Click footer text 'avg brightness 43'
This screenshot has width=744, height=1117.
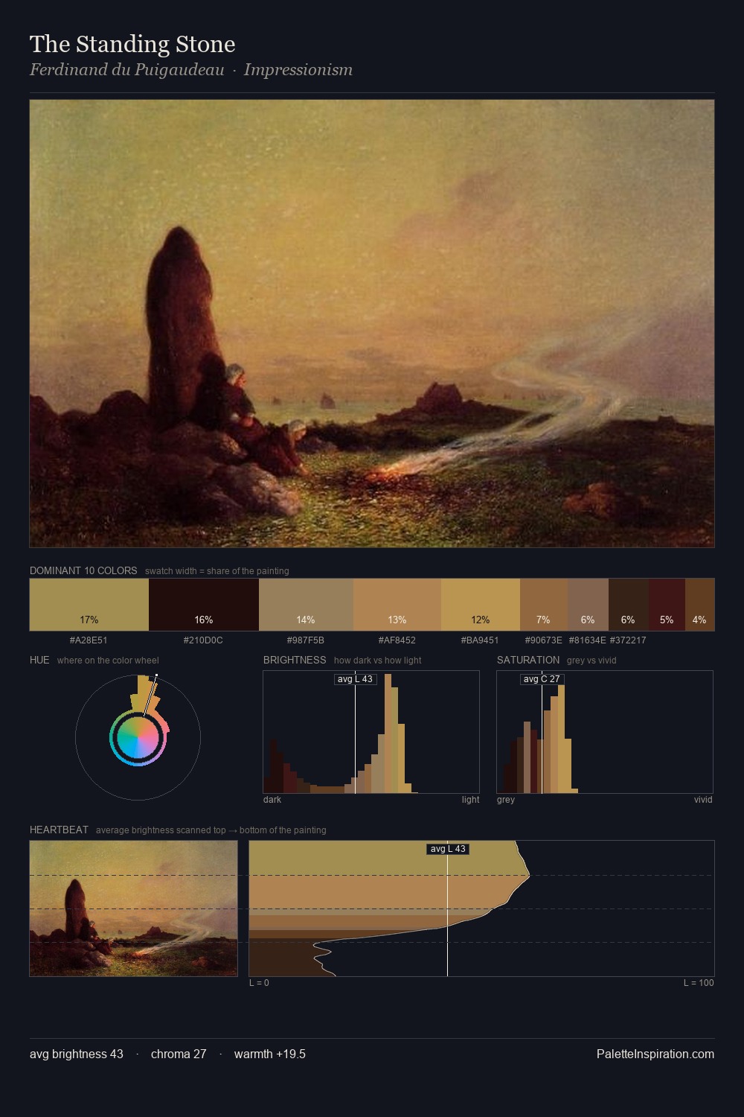(x=77, y=1054)
